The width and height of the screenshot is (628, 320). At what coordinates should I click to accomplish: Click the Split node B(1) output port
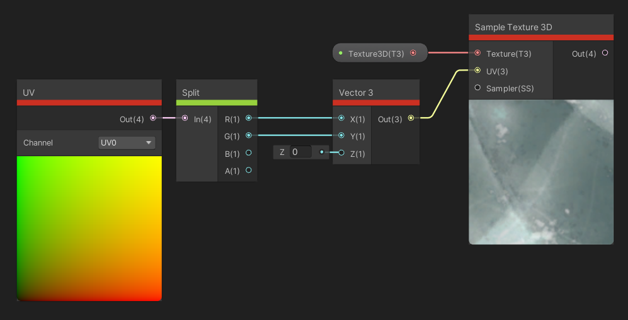249,152
